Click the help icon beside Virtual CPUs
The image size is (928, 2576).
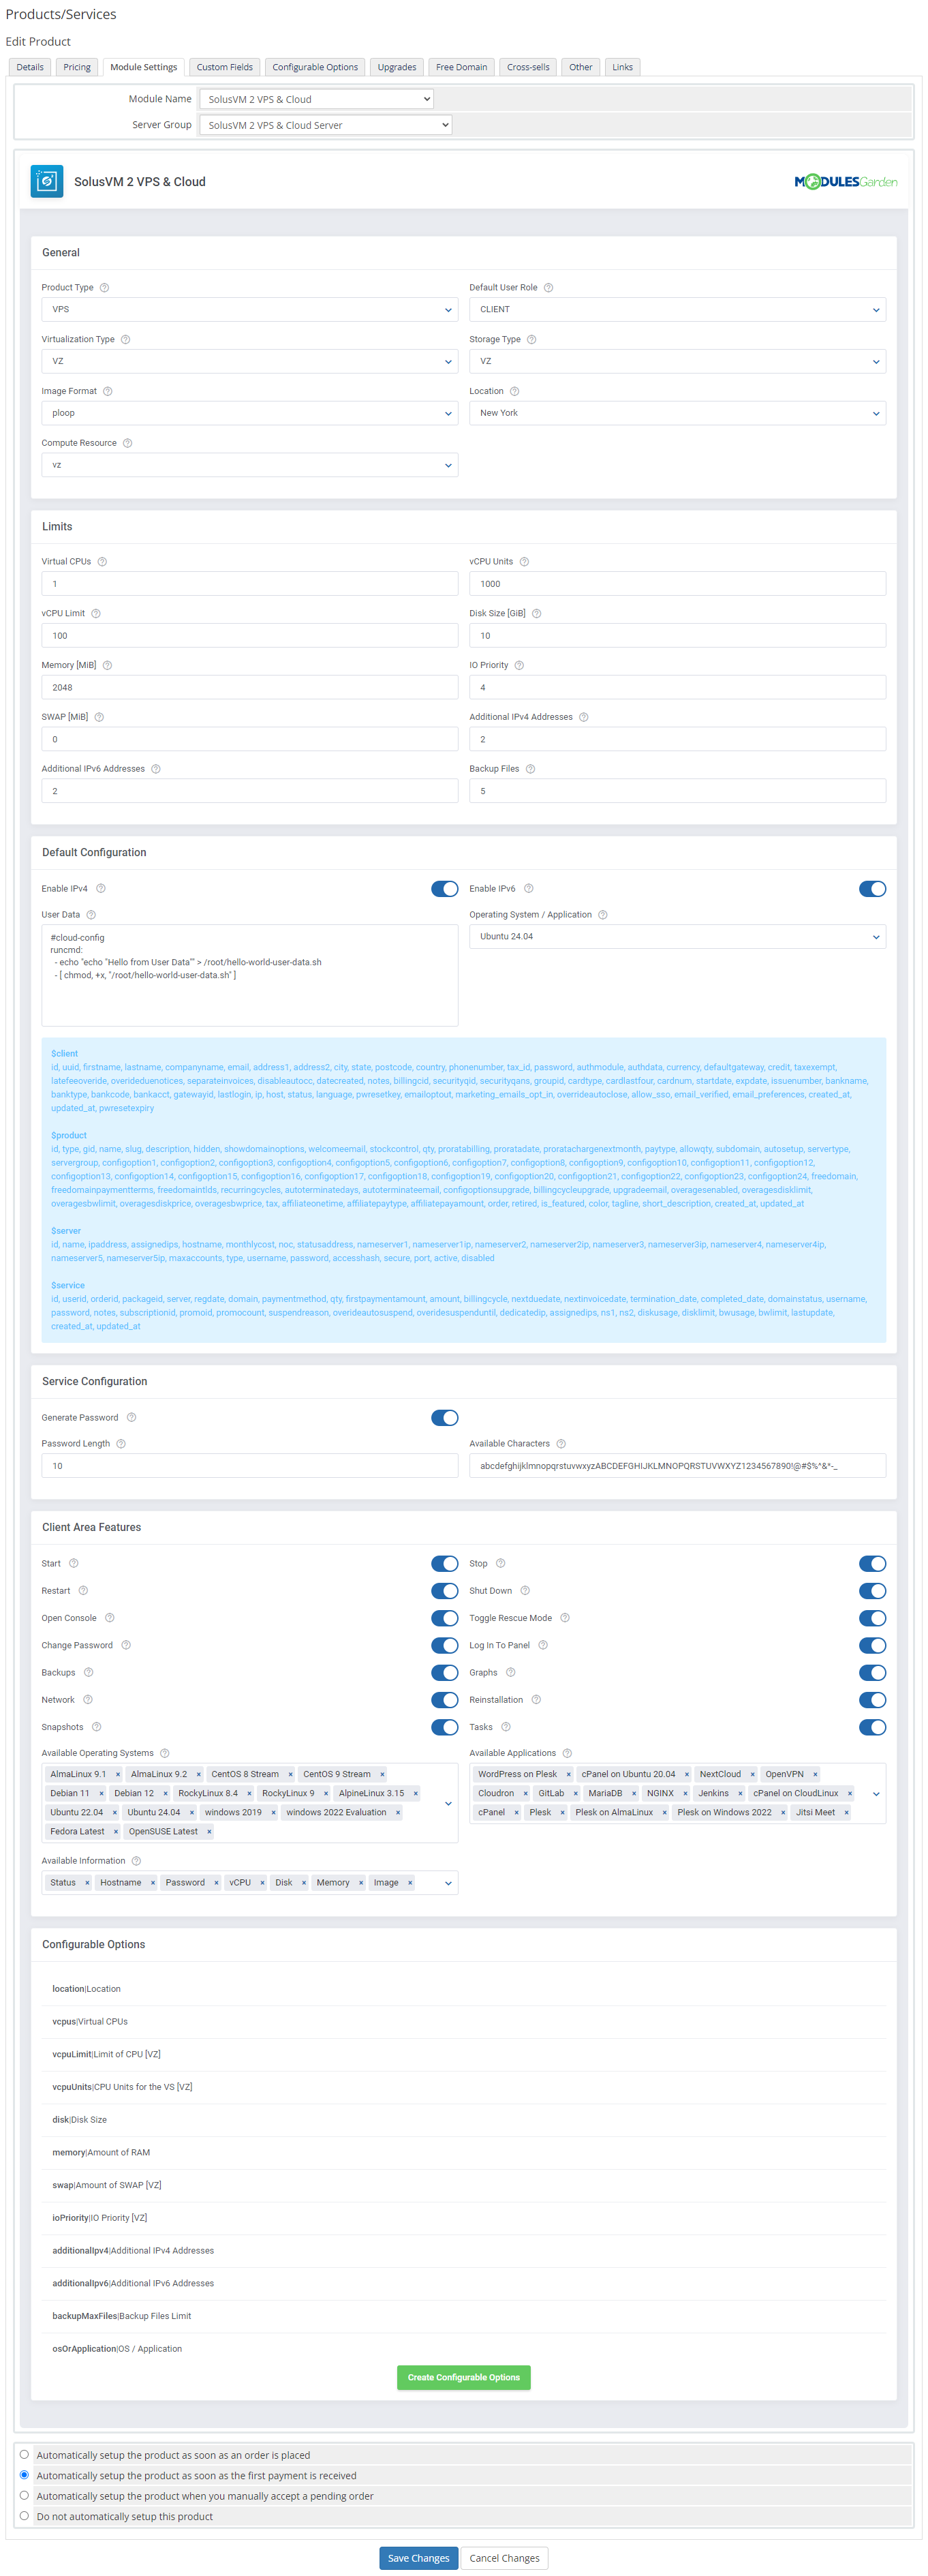point(102,562)
